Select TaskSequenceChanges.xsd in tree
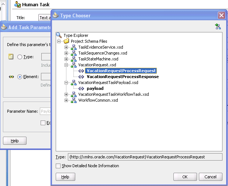Viewport: 228px width, 186px height. coord(103,53)
